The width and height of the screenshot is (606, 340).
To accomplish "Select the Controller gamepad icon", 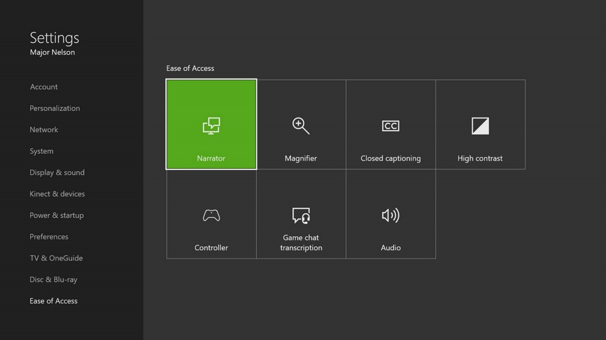I will click(x=211, y=215).
